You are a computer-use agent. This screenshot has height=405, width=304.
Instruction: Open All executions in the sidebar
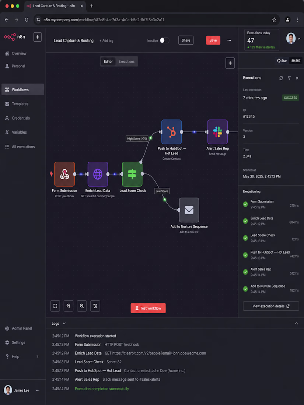click(x=20, y=147)
